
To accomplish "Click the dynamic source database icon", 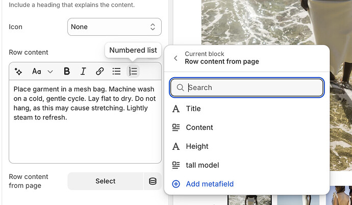I will [x=153, y=181].
